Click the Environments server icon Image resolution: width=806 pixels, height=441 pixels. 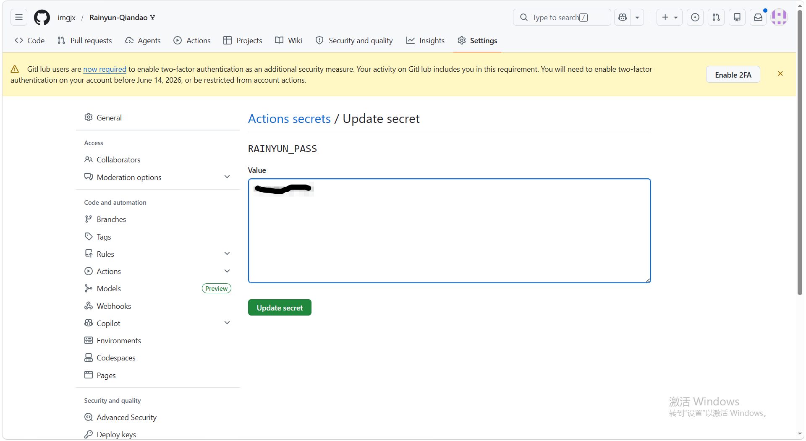click(89, 340)
